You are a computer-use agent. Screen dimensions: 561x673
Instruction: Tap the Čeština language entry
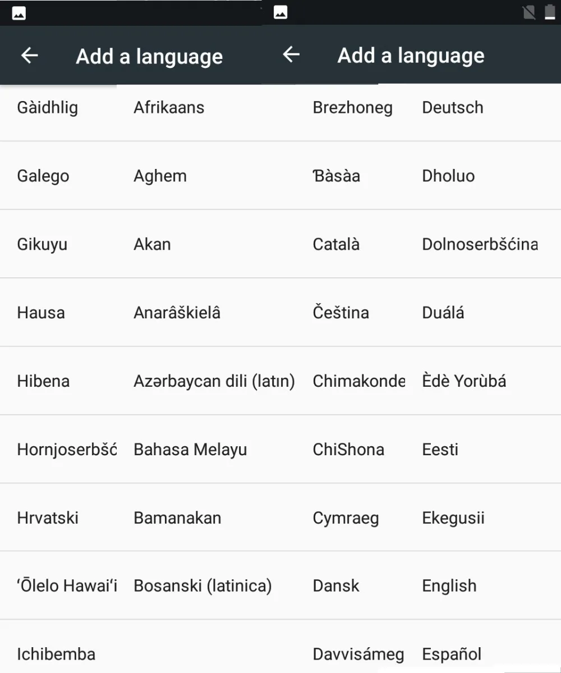point(341,312)
